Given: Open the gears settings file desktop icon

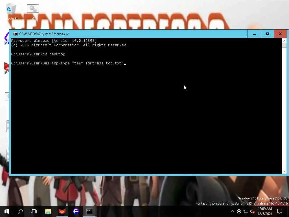Looking at the screenshot, I should click(33, 11).
